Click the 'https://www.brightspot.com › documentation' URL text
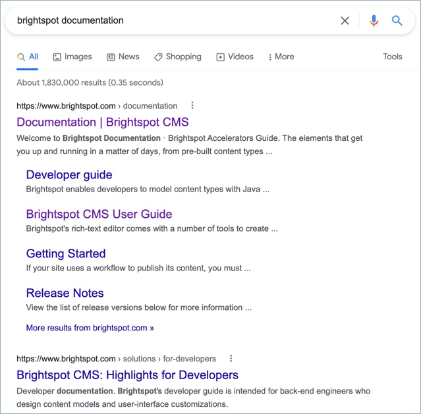421x414 pixels. point(97,106)
